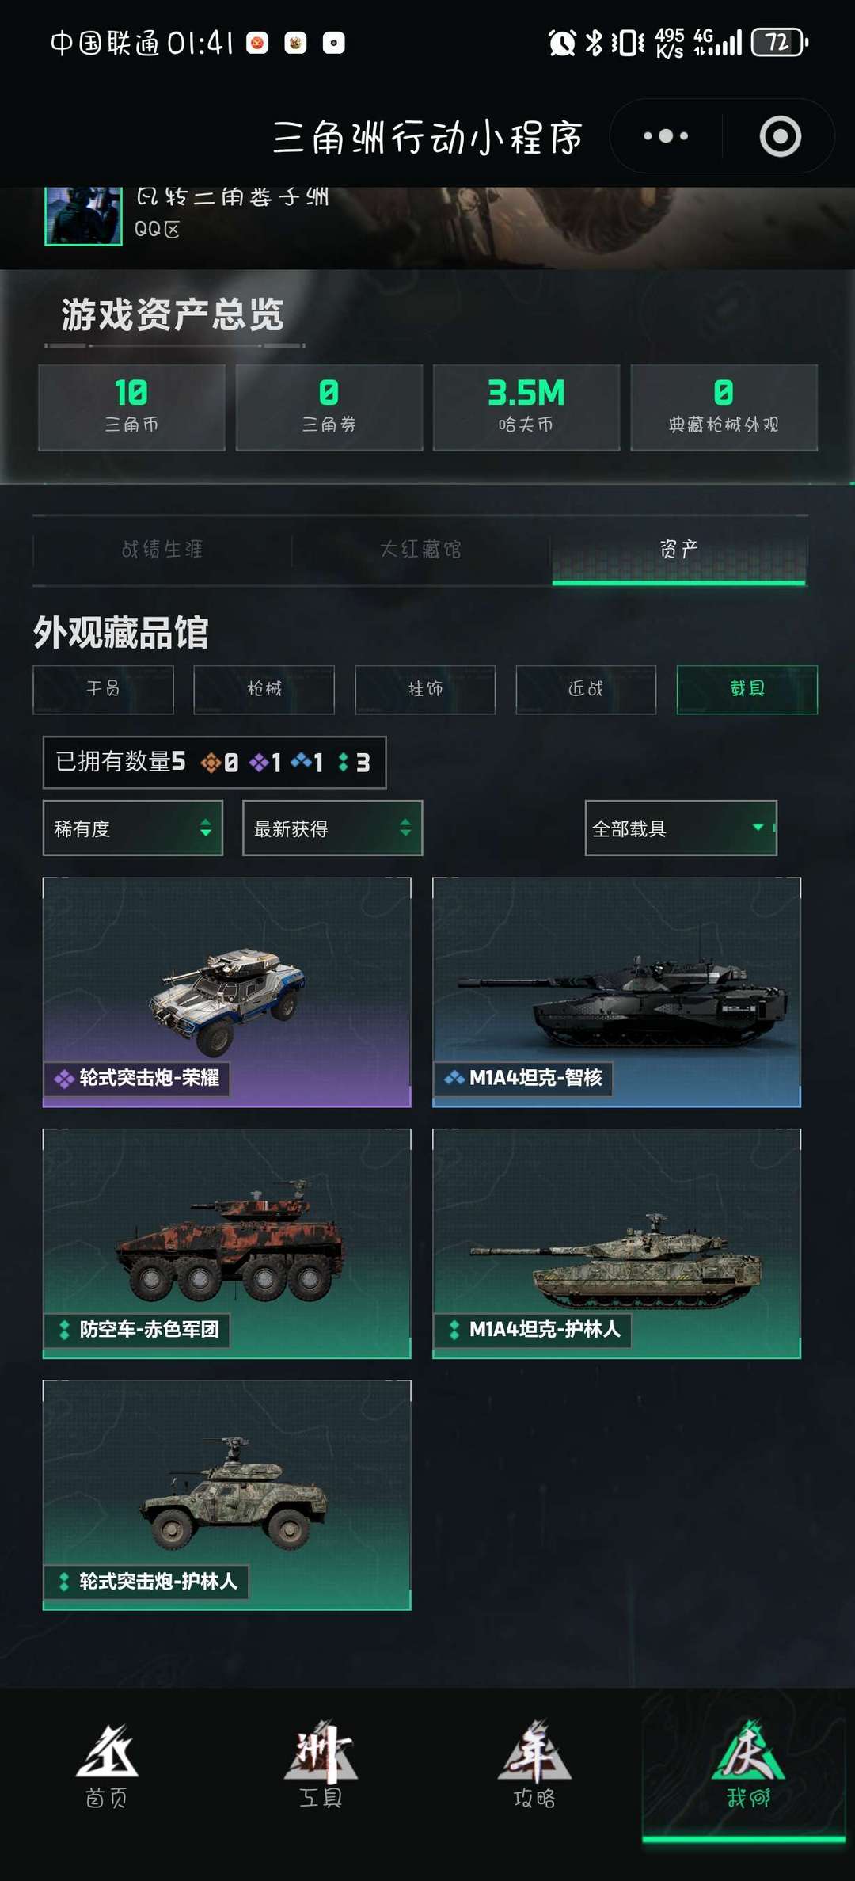
Task: Select the 挂饰 category filter
Action: (425, 689)
